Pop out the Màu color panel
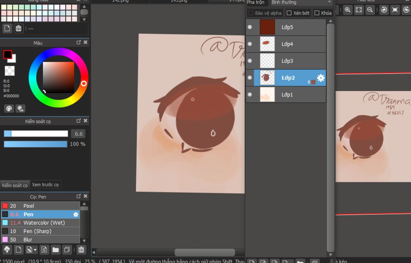 (x=78, y=42)
